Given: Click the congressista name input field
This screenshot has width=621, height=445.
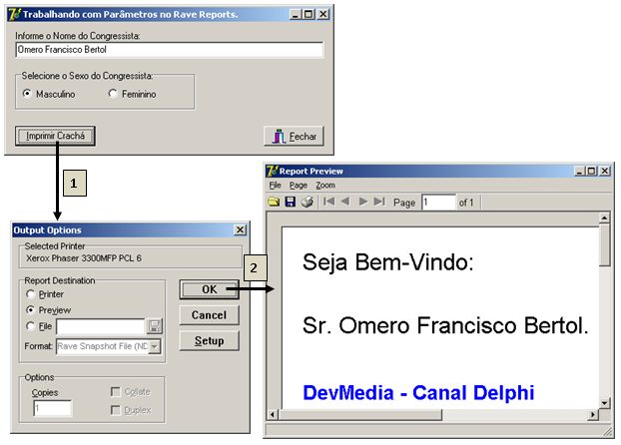Looking at the screenshot, I should (169, 49).
